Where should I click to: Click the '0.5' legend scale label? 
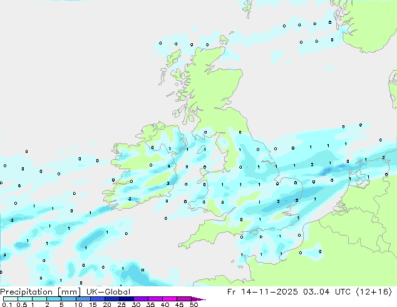(x=22, y=304)
